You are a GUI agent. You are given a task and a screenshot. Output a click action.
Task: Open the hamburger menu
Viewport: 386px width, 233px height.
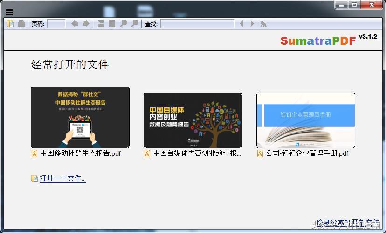(9, 12)
